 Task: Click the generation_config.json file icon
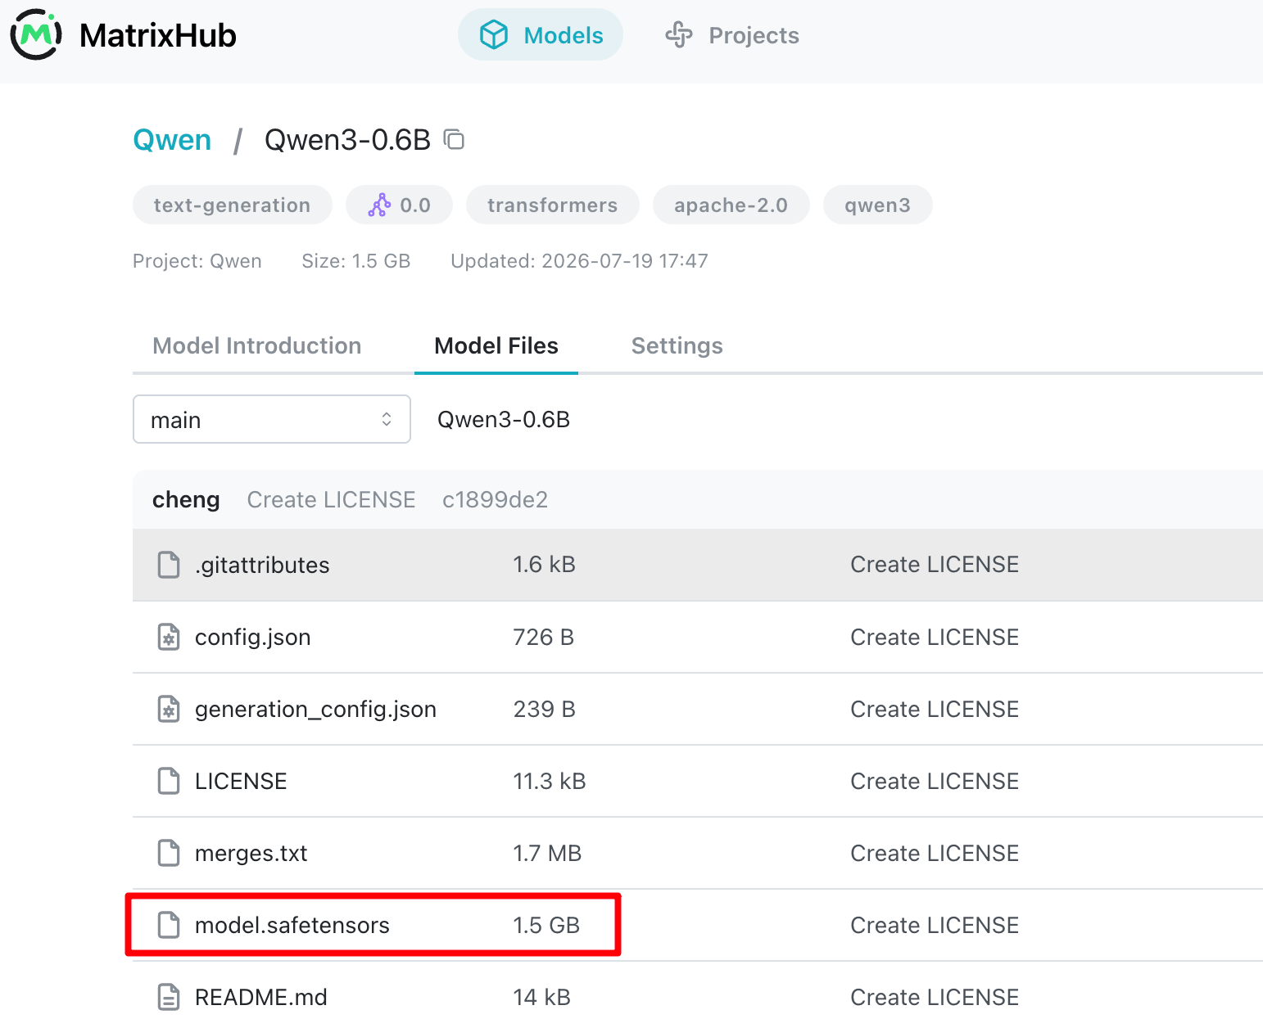point(169,709)
